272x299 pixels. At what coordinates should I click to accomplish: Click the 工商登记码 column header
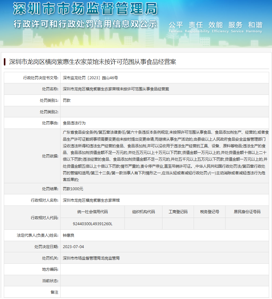(x=178, y=212)
